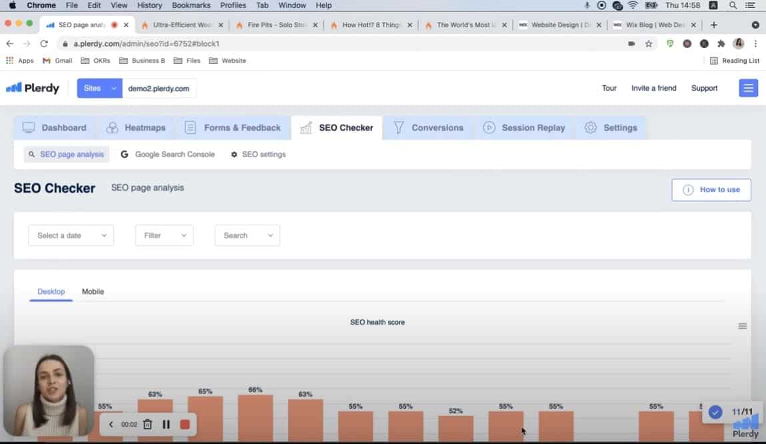This screenshot has height=444, width=766.
Task: Bookmark the page with the star icon
Action: 649,43
